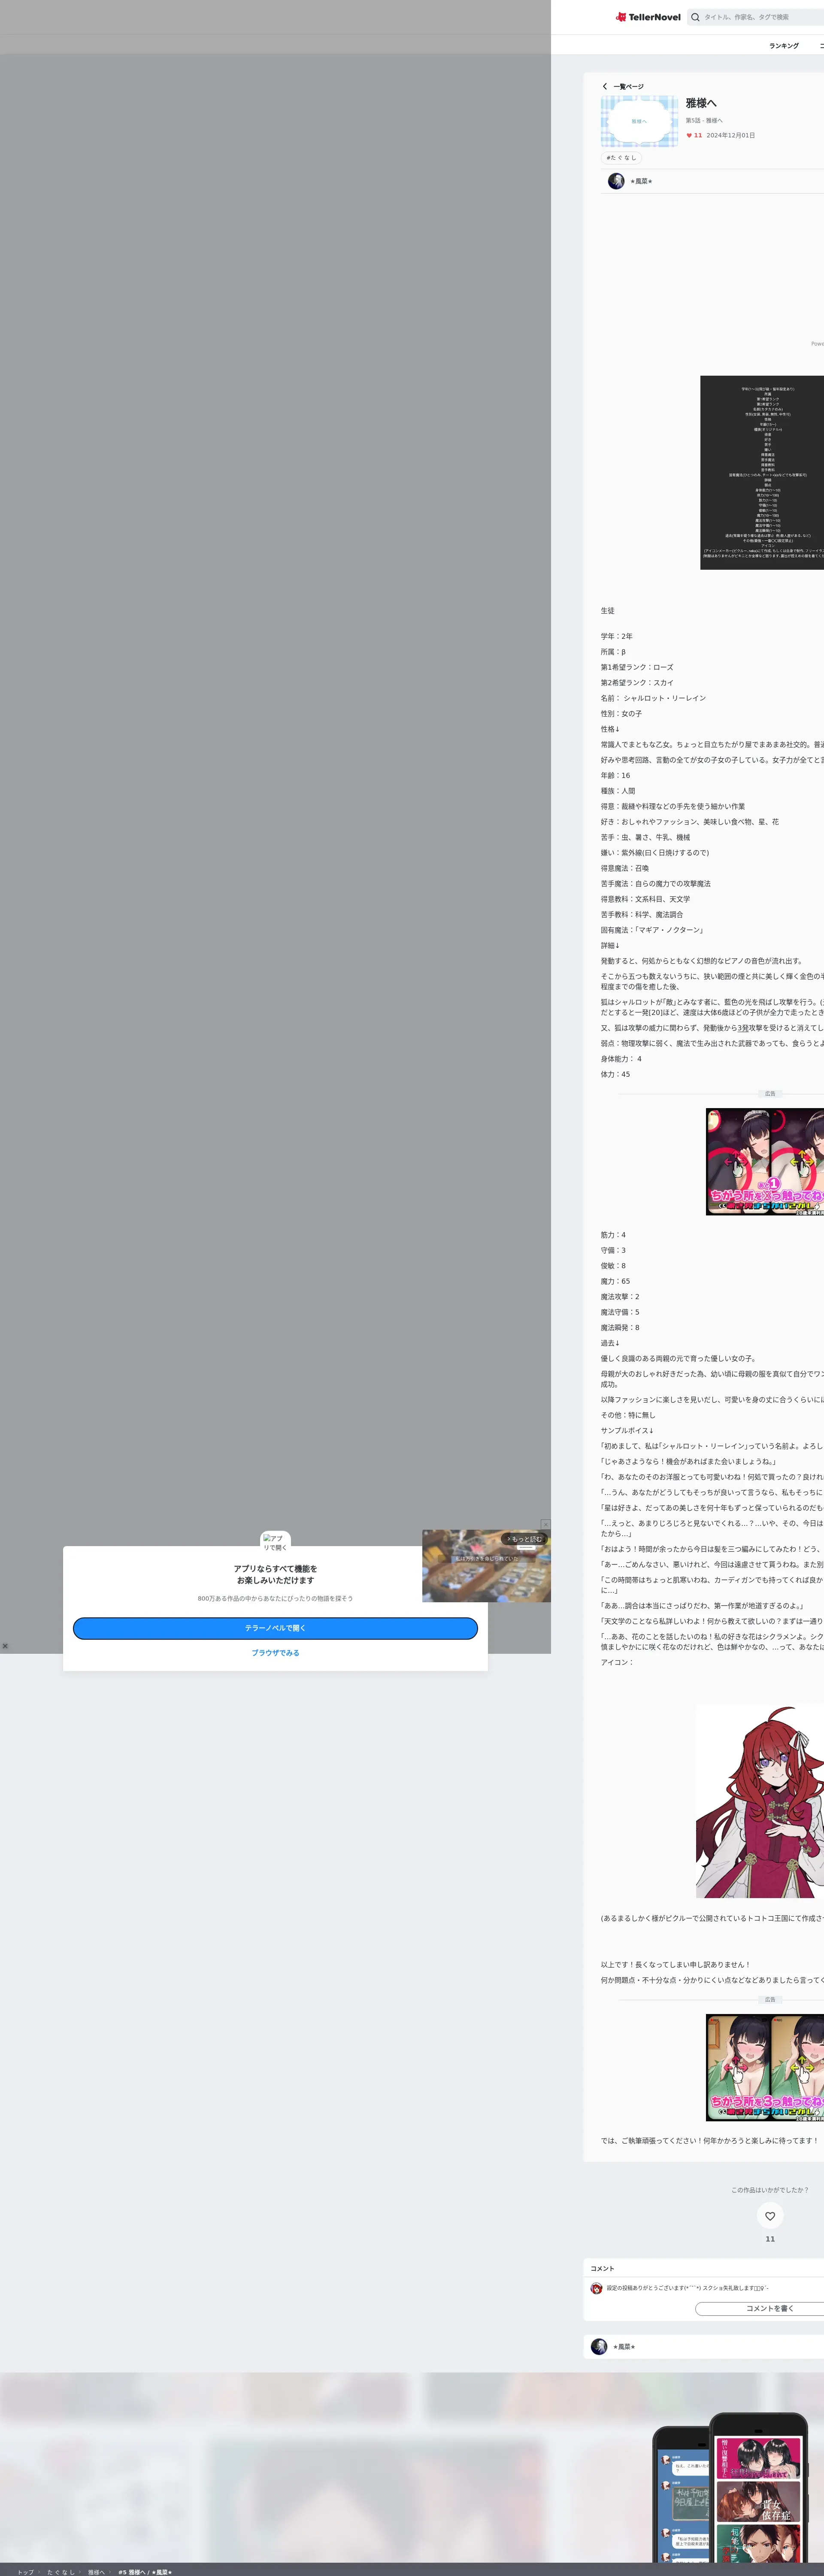
Task: Click the heart like button above count 11
Action: [x=769, y=2216]
